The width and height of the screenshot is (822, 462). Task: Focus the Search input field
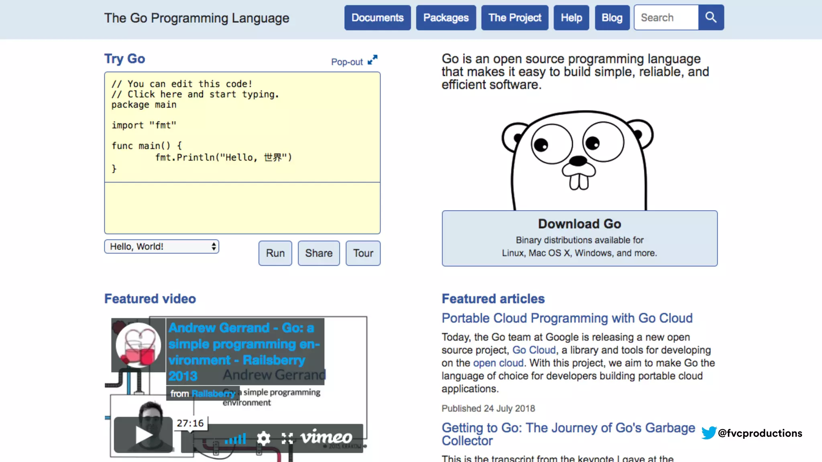[x=666, y=18]
